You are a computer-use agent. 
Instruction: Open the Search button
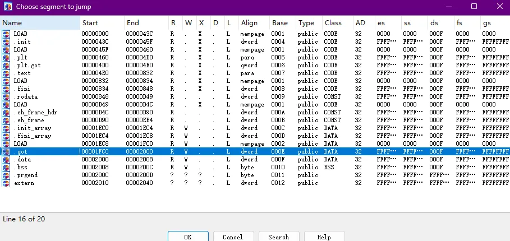[279, 237]
